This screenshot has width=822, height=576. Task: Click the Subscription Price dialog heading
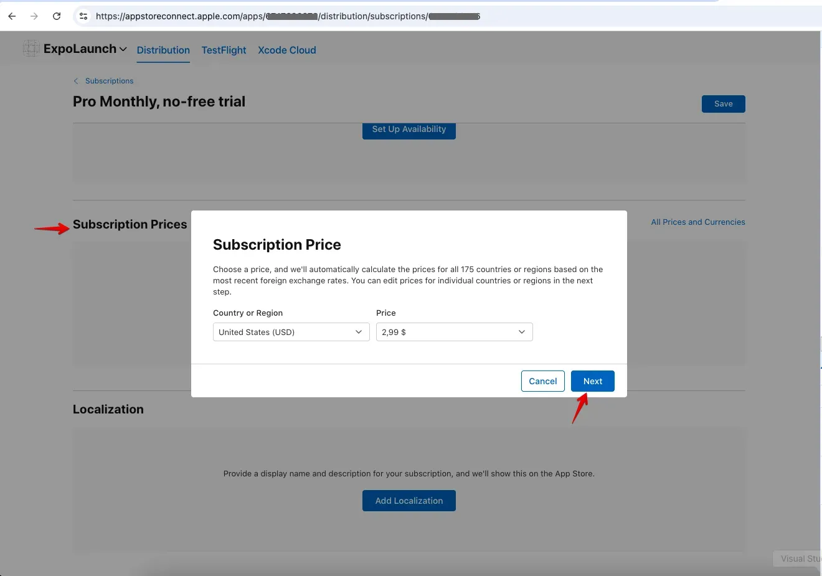(277, 245)
